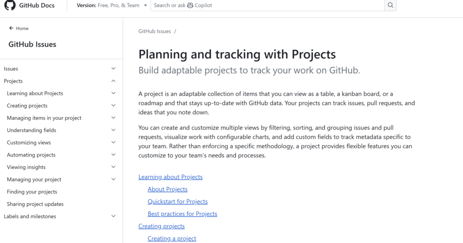Expand Learning about Projects chevron in sidebar
This screenshot has width=463, height=243.
pyautogui.click(x=113, y=93)
